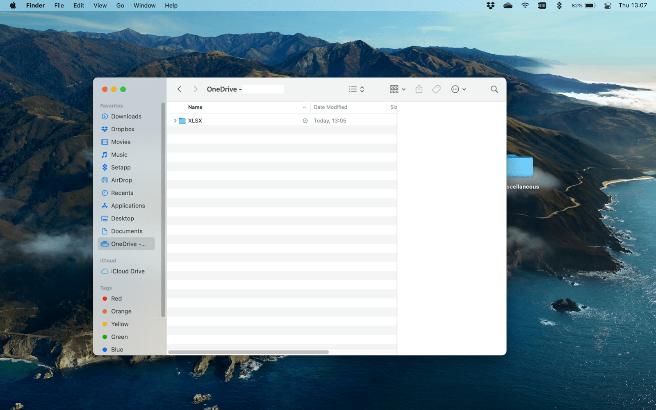Click the Setapp icon in sidebar
The image size is (656, 410).
click(x=121, y=167)
